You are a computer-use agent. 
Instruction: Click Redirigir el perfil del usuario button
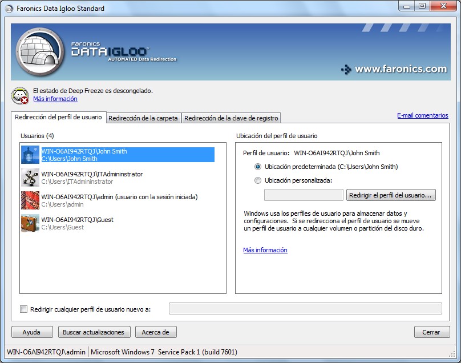(x=391, y=195)
